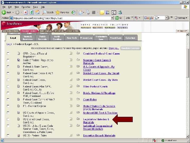
Task: Expand the Settings dropdown on Google toolbar
Action: click(186, 18)
